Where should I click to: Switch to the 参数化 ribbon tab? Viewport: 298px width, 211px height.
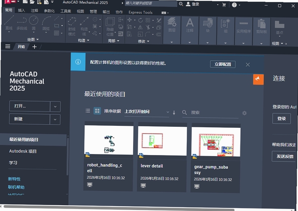49,11
